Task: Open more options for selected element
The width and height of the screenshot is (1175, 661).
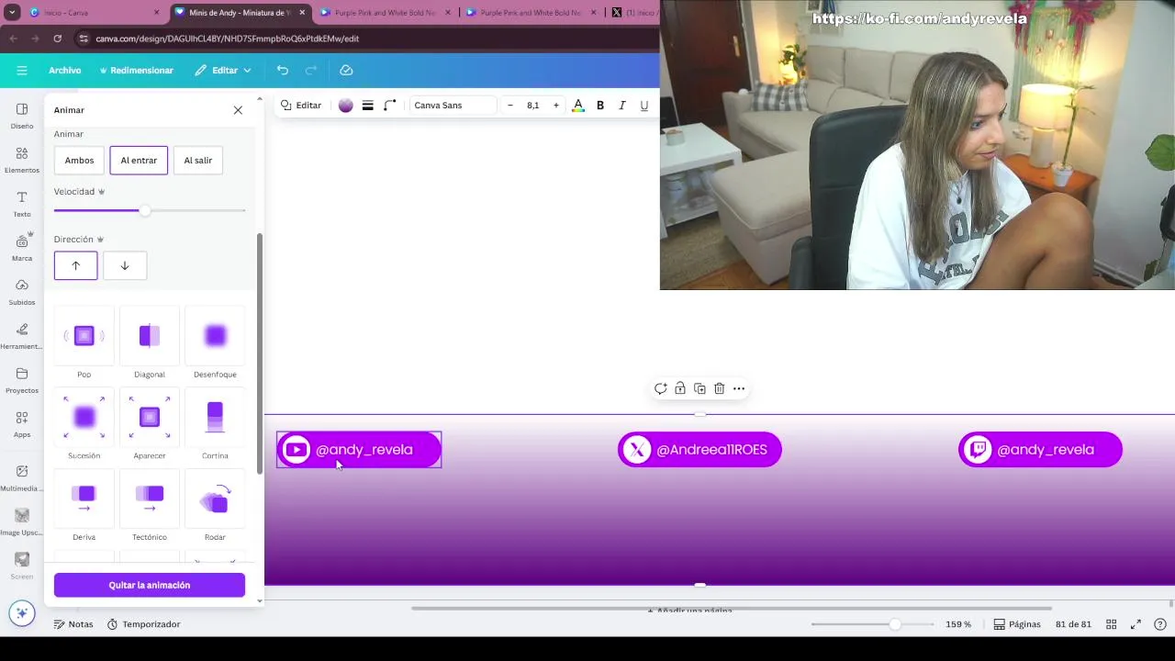Action: 739,388
